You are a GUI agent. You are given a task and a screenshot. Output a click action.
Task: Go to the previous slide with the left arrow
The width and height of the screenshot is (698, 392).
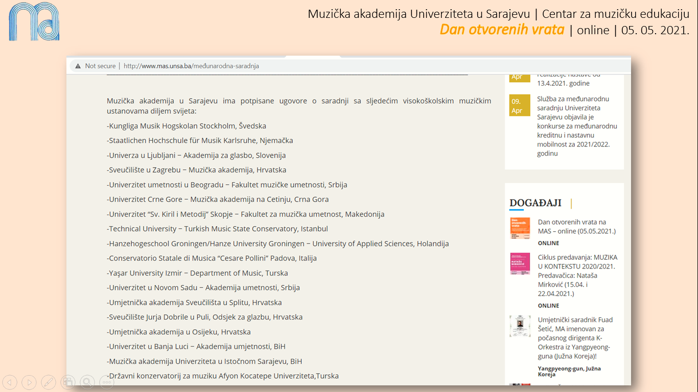[x=10, y=382]
